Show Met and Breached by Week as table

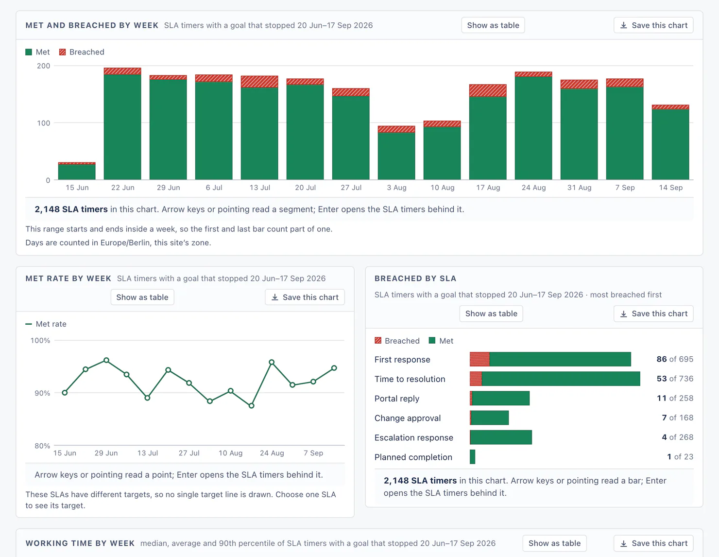point(493,25)
